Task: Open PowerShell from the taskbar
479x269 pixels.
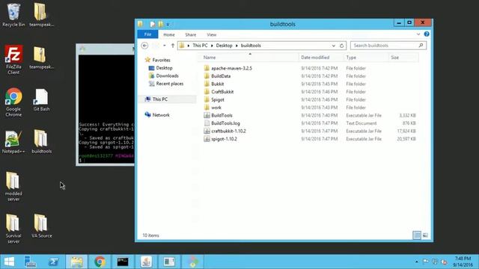Action: tap(53, 262)
